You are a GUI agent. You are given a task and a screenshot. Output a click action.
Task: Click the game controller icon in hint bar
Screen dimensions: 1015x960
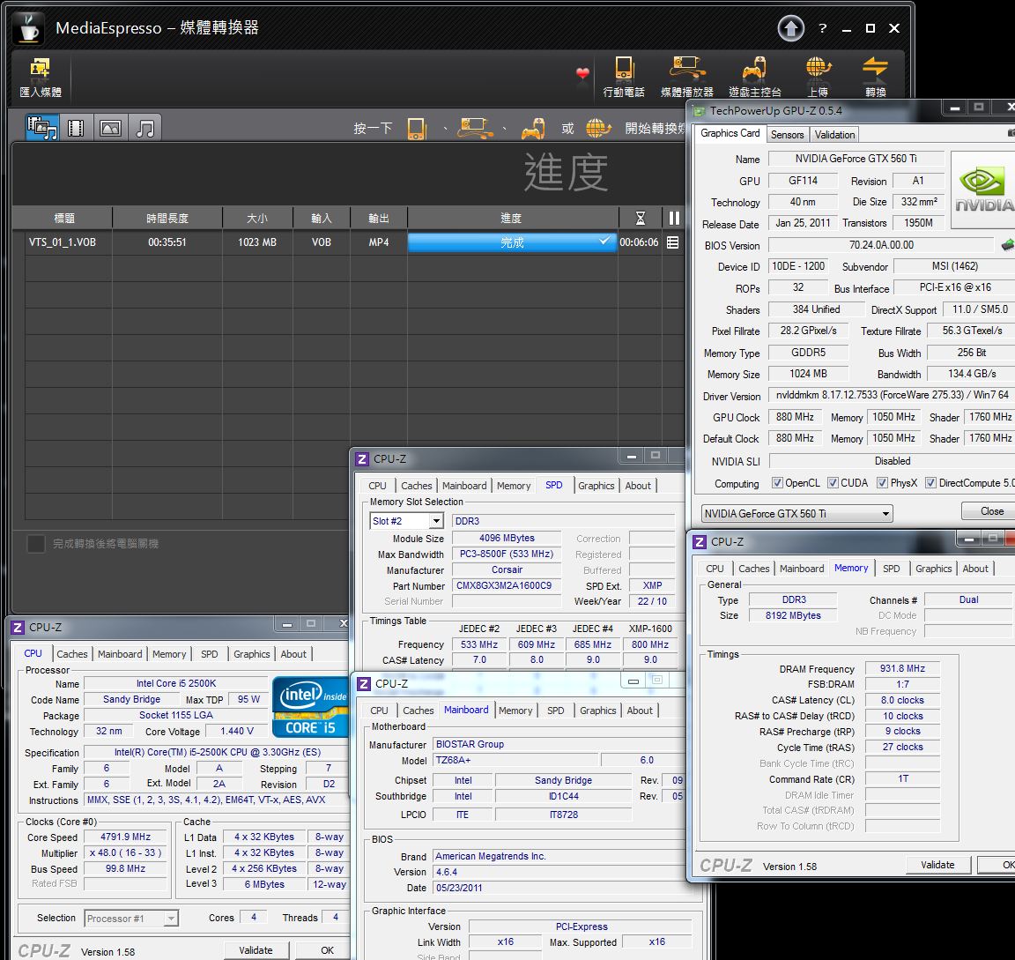pos(533,128)
